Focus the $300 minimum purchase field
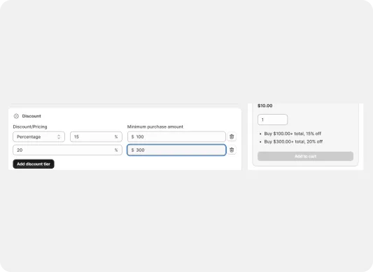This screenshot has width=373, height=272. pos(176,150)
